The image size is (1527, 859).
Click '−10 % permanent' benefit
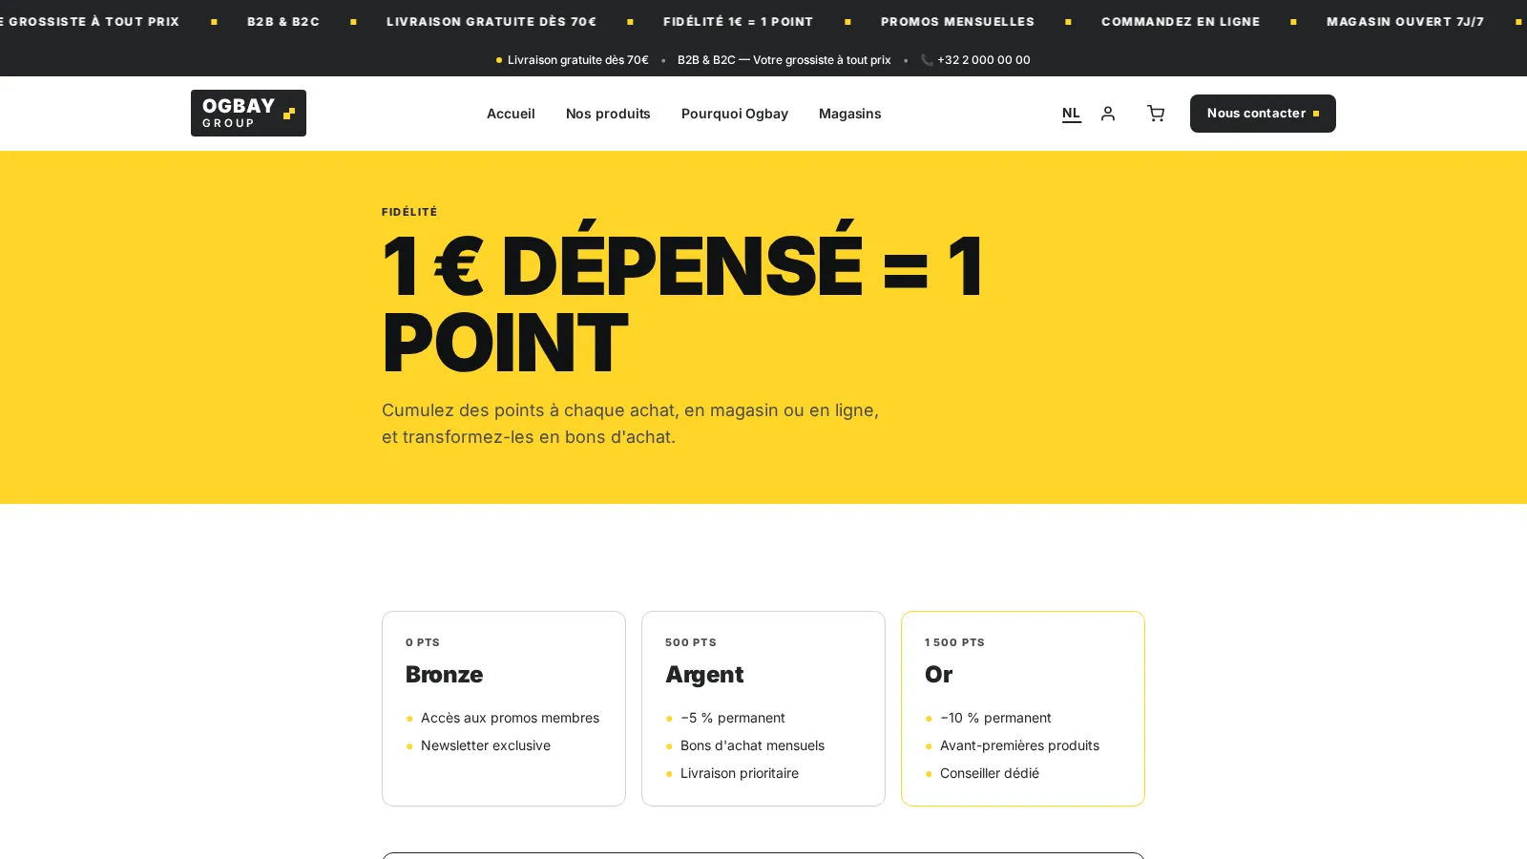(x=995, y=718)
